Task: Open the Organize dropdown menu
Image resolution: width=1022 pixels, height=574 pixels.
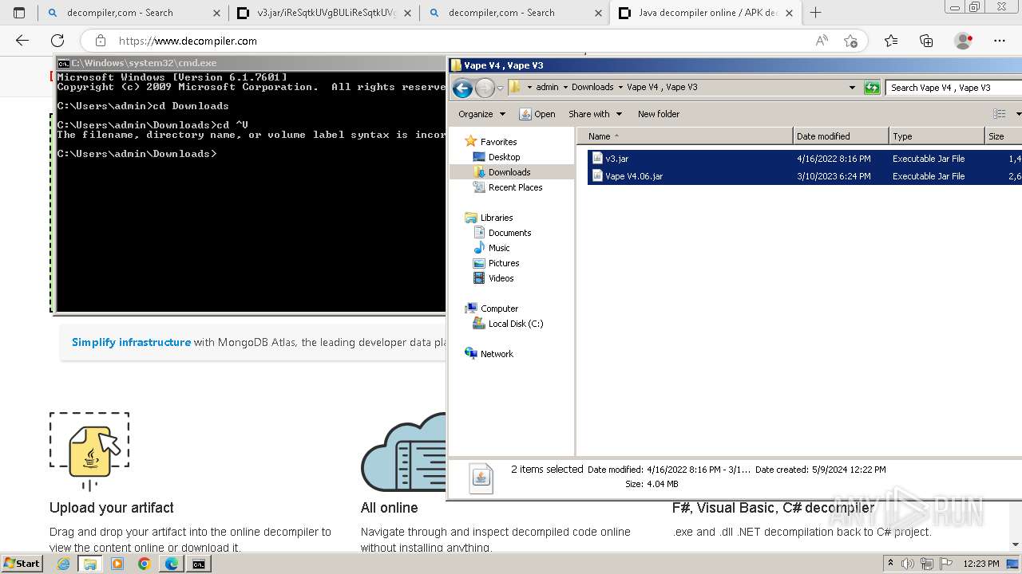Action: [x=481, y=114]
